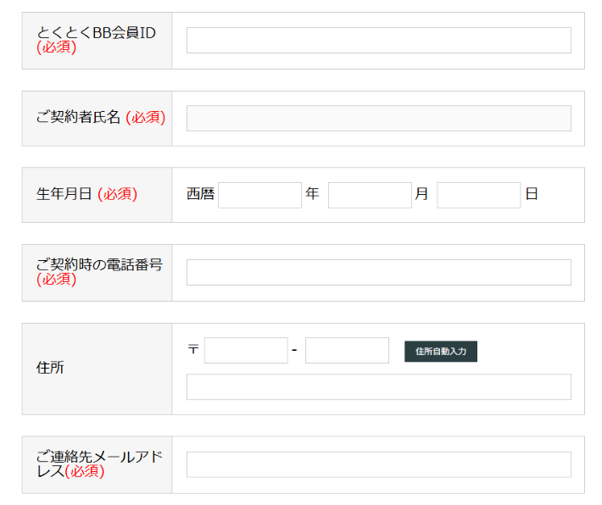602x505 pixels.
Task: Focus the ご契約者氏名 text field
Action: click(x=378, y=118)
